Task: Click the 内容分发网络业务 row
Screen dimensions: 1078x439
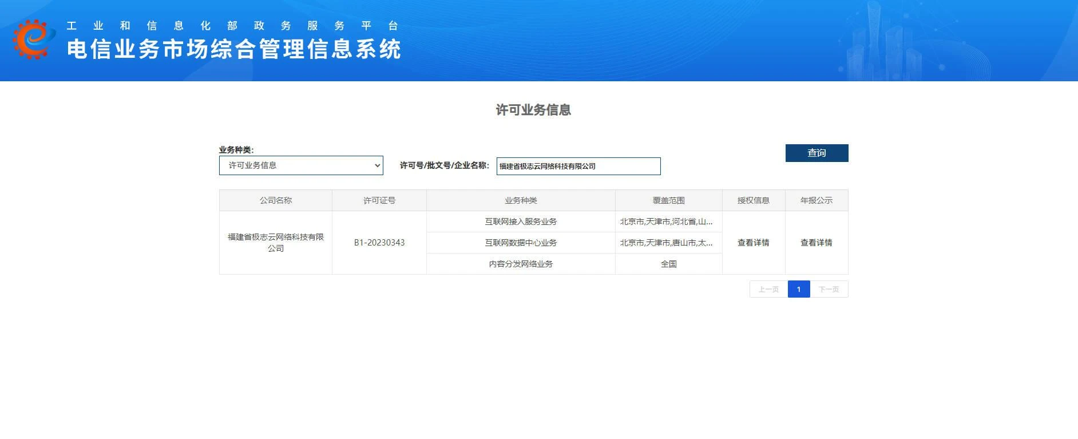Action: 521,264
